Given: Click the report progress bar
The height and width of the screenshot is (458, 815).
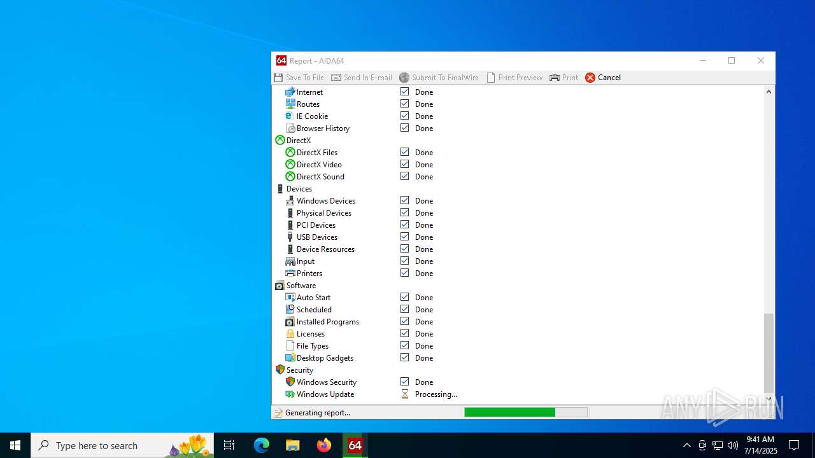Looking at the screenshot, I should point(526,413).
